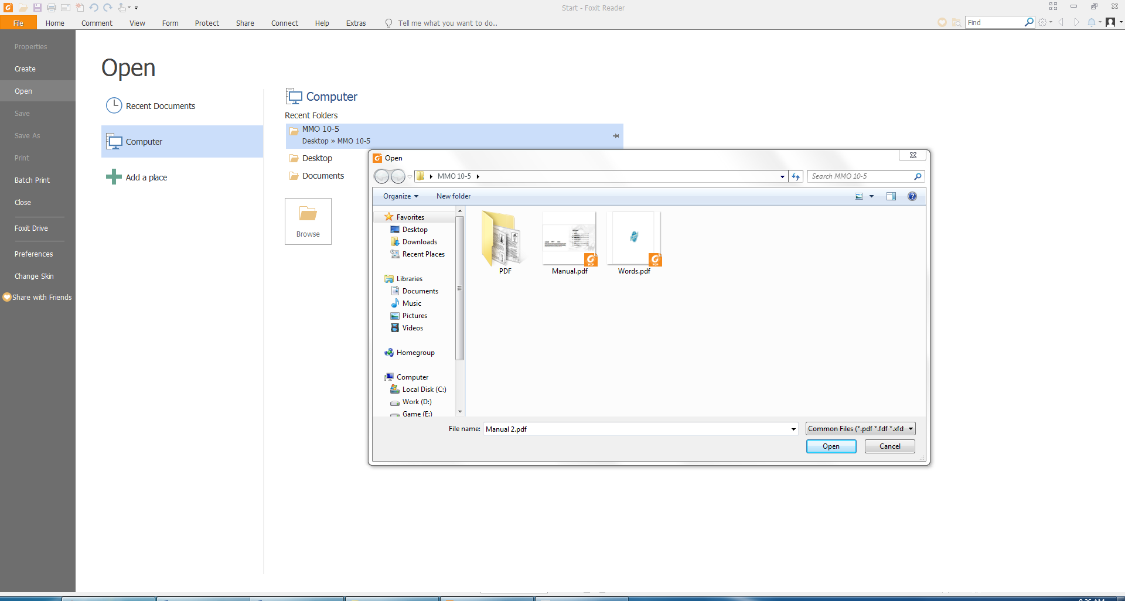Click the Help icon in the Open dialog
1125x601 pixels.
coord(912,196)
